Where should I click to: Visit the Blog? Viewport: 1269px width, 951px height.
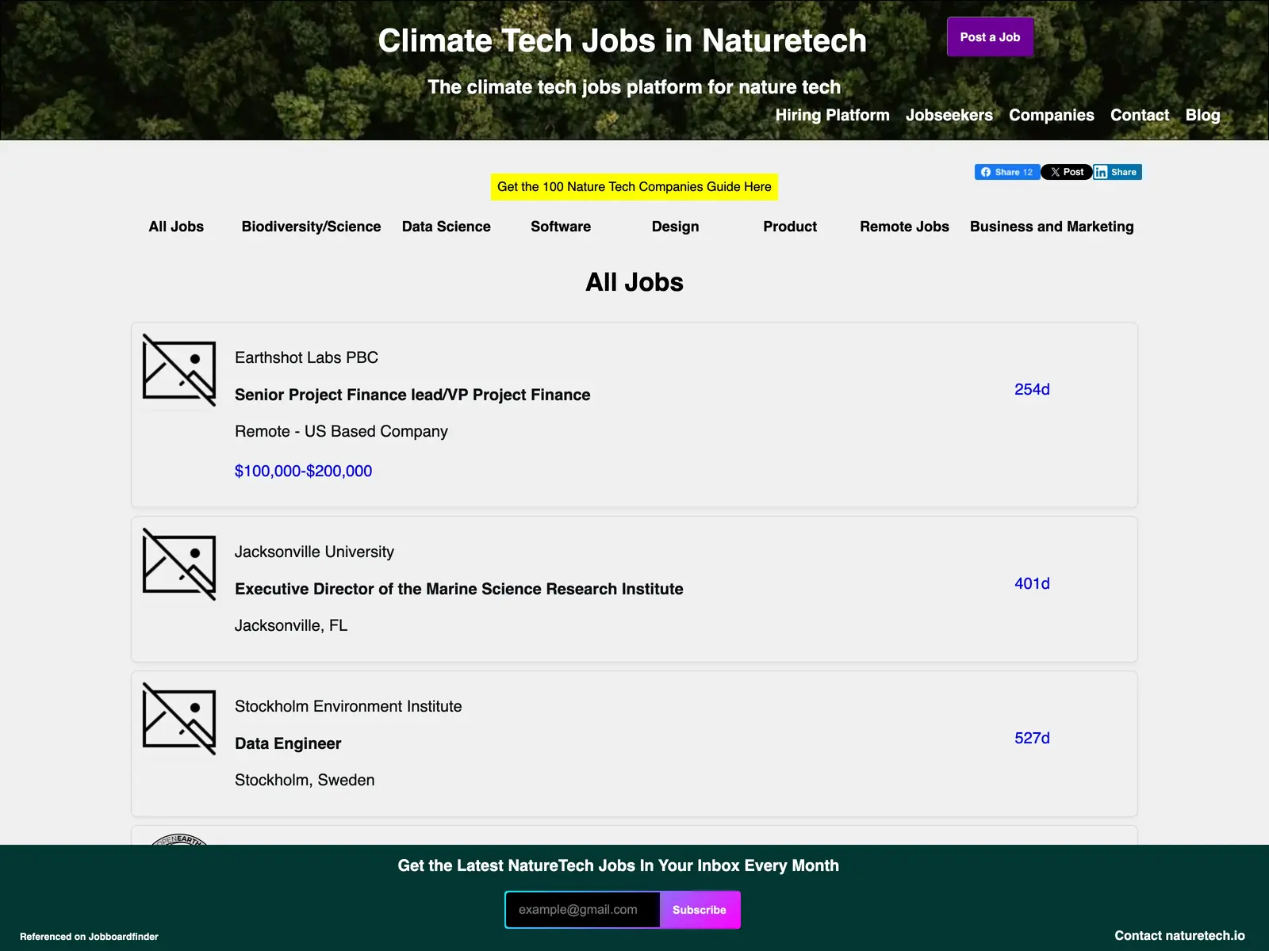click(x=1203, y=115)
